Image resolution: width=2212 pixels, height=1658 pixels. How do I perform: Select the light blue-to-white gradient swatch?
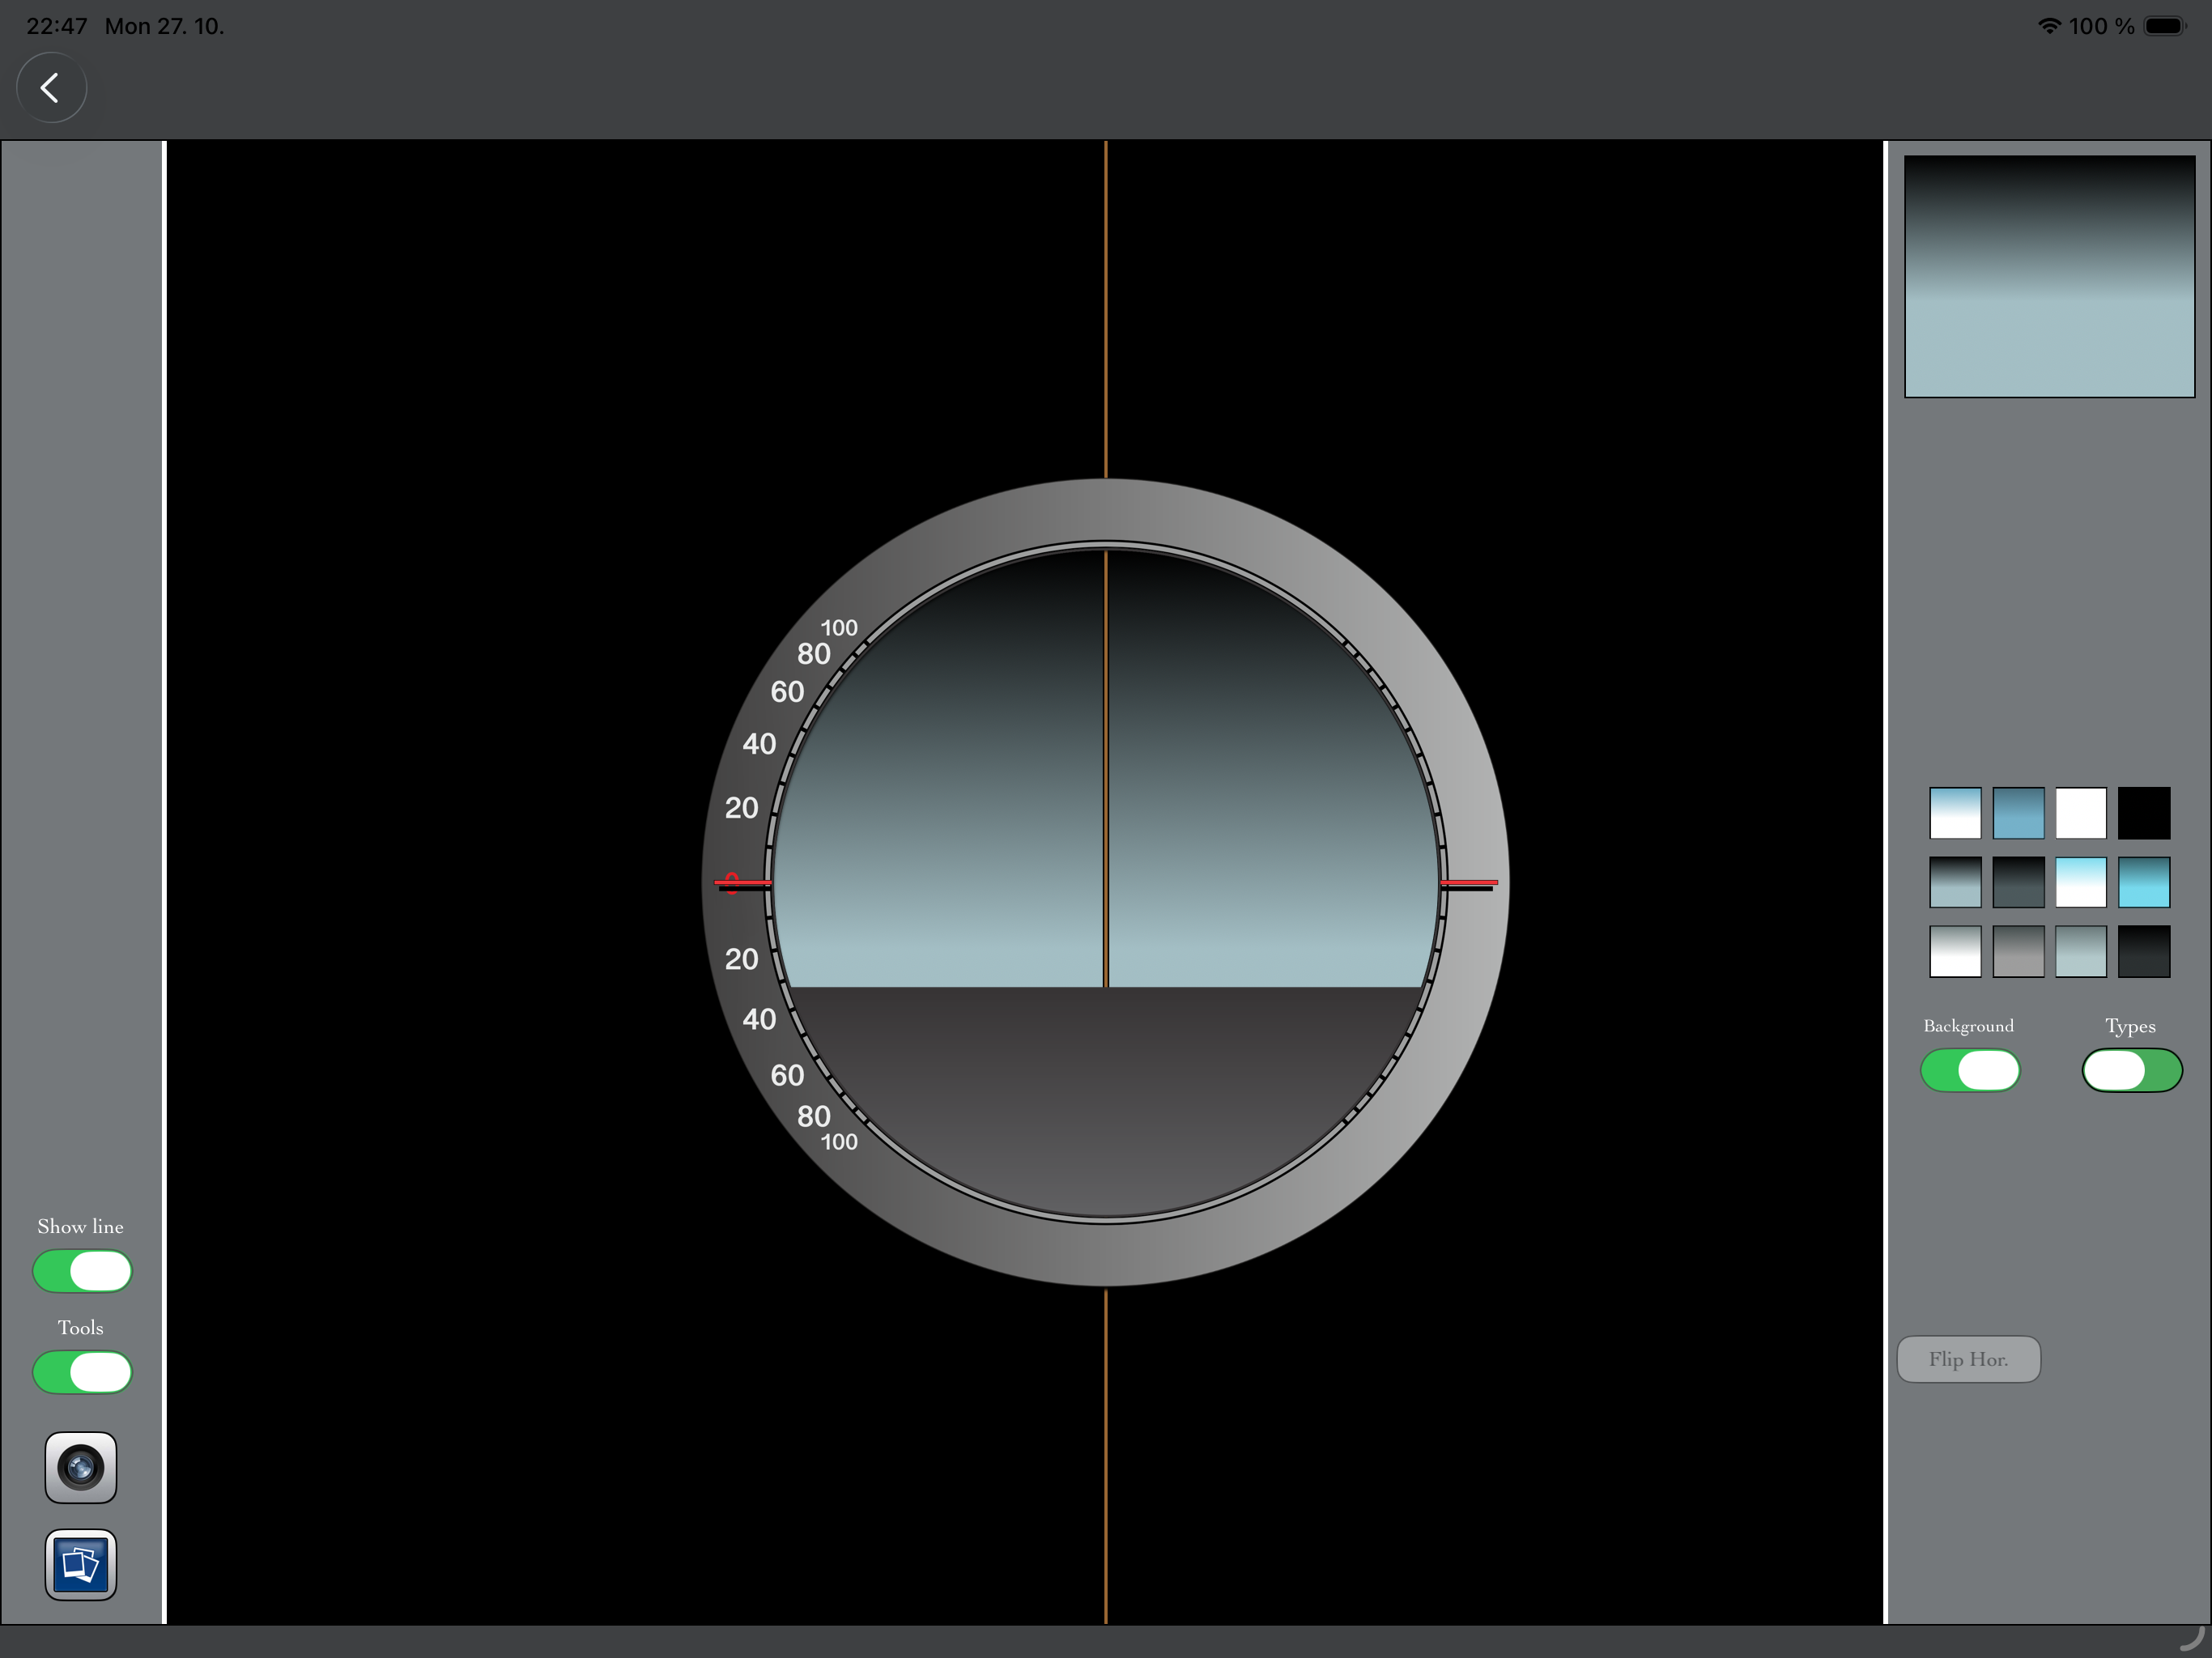(1955, 813)
